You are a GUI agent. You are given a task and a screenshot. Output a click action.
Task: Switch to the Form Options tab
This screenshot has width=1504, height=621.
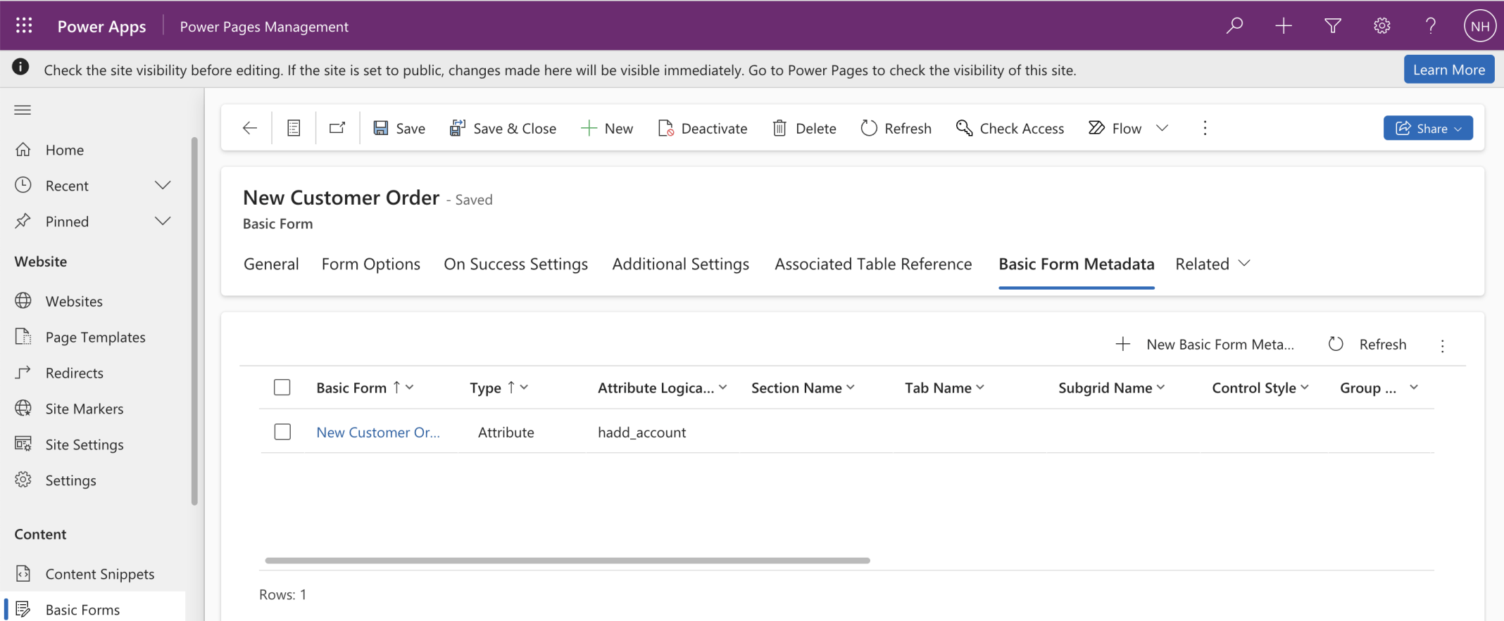(x=370, y=264)
